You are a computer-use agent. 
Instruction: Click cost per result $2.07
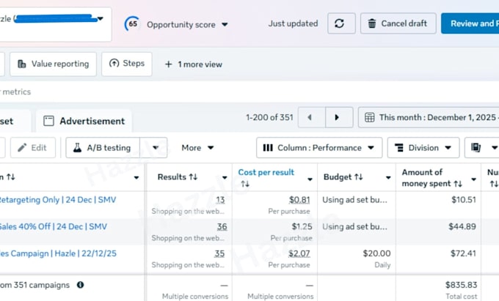click(x=299, y=253)
